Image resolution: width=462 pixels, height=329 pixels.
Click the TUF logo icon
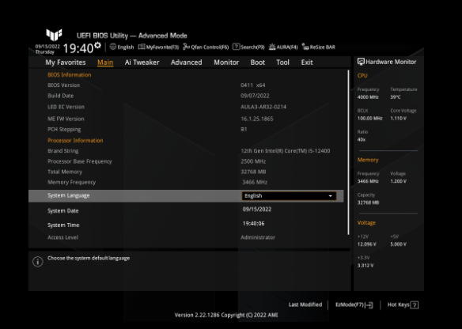tap(54, 35)
